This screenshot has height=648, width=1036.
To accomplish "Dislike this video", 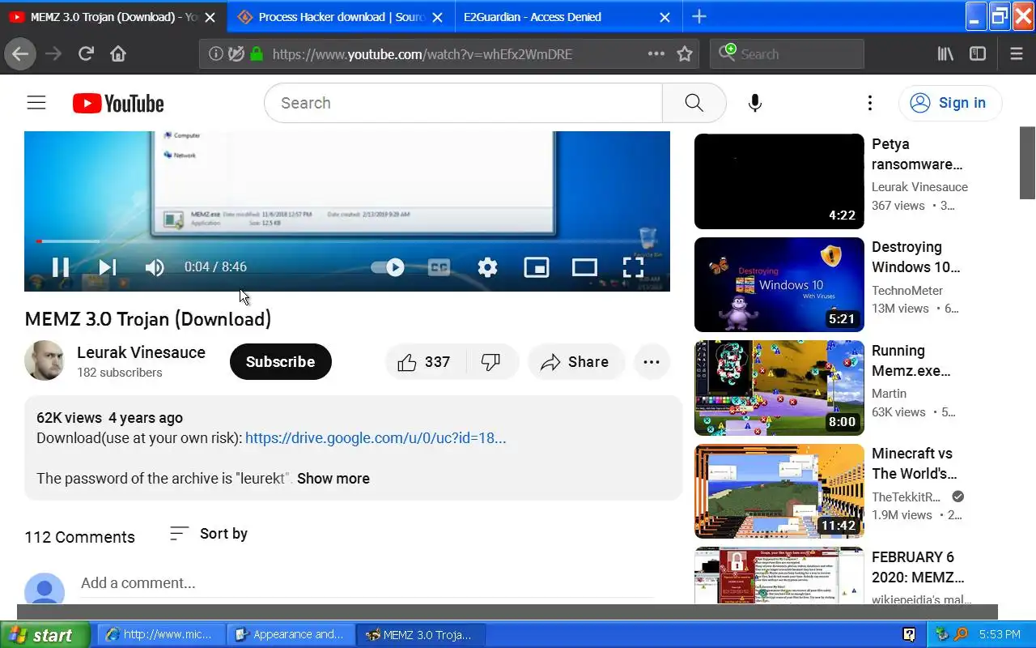I will [491, 362].
